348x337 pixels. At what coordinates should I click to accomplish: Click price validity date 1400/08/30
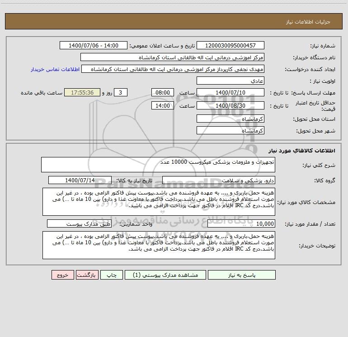[x=230, y=105]
